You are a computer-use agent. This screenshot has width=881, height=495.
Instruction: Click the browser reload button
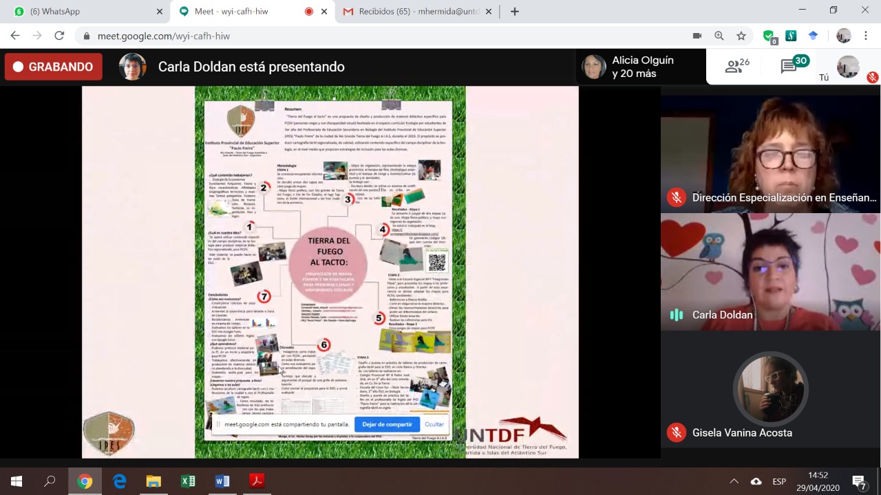[59, 36]
